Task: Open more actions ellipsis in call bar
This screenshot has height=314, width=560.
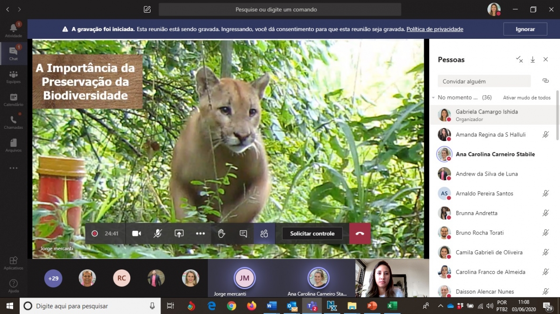Action: [x=200, y=234]
